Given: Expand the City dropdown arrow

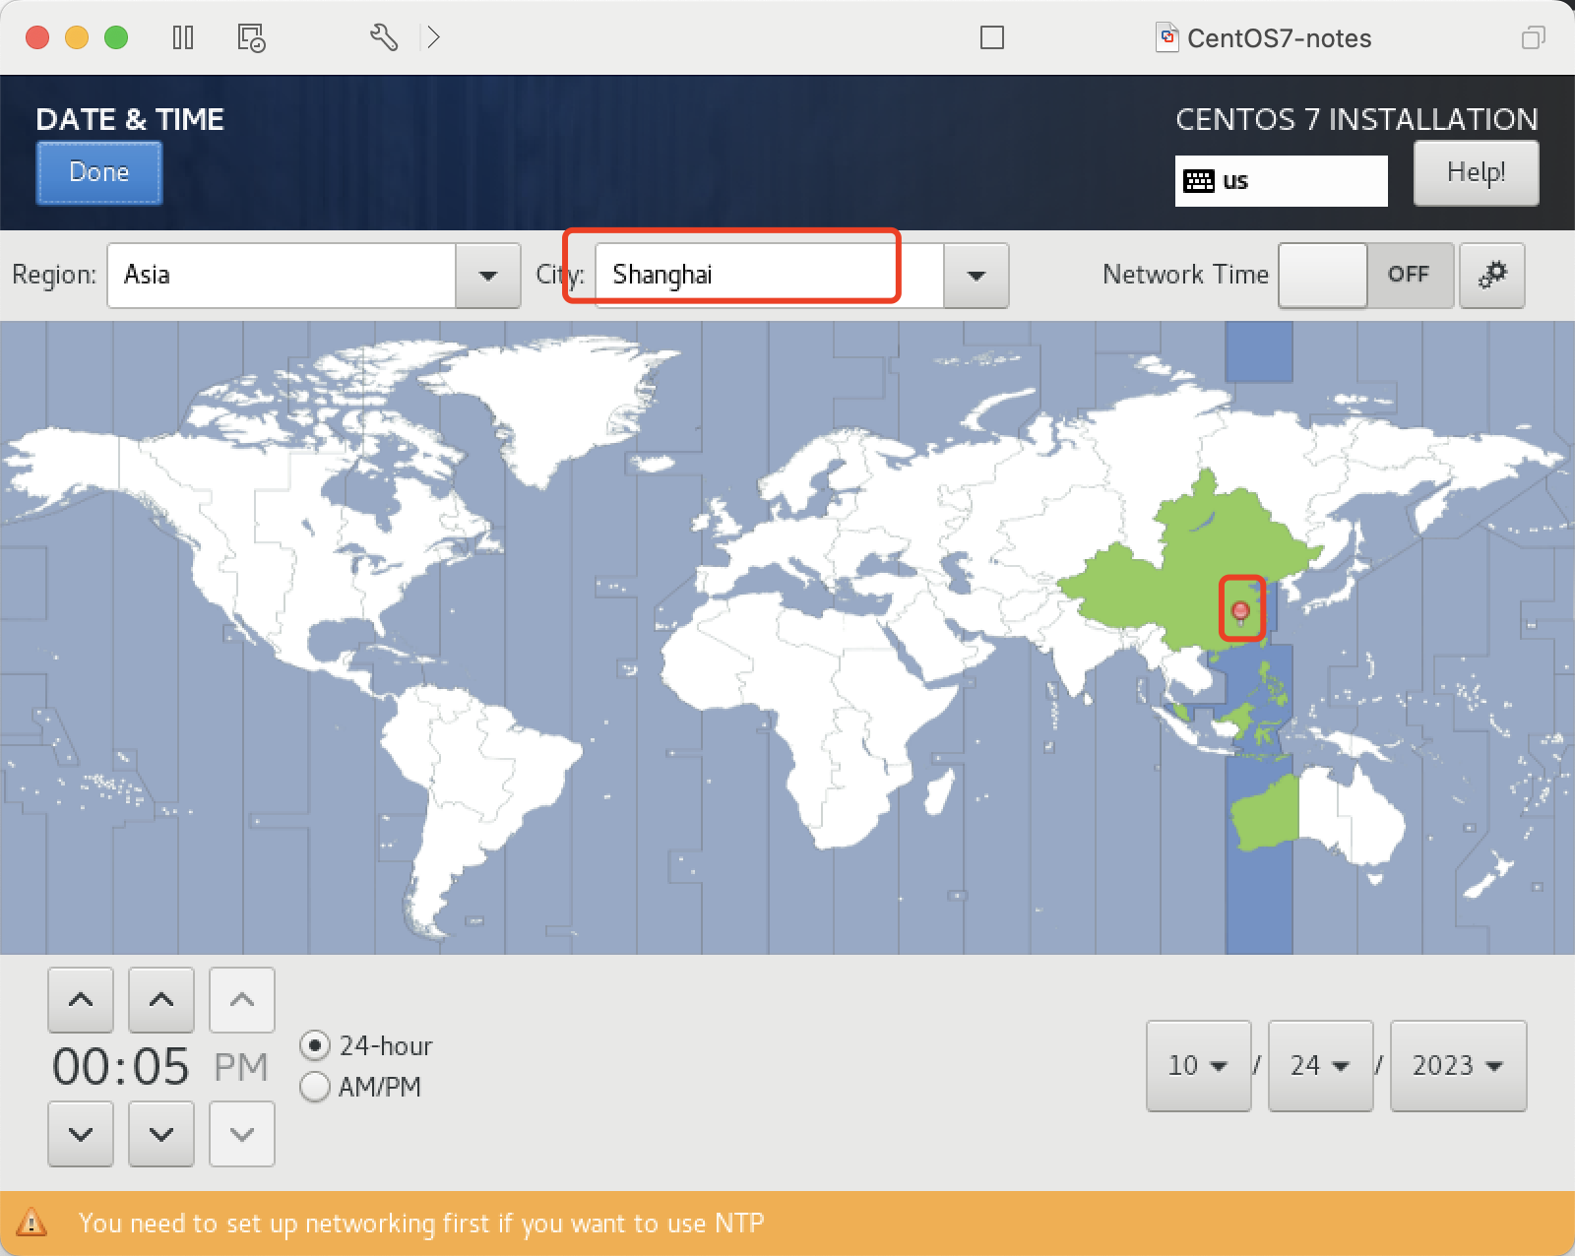Looking at the screenshot, I should [976, 276].
